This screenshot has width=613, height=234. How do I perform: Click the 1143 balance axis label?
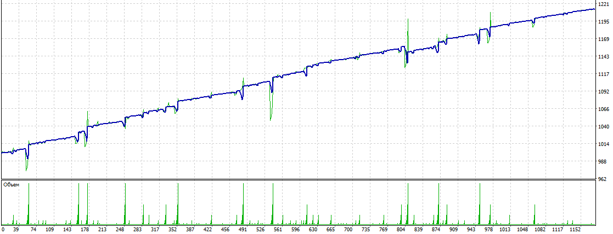(604, 56)
